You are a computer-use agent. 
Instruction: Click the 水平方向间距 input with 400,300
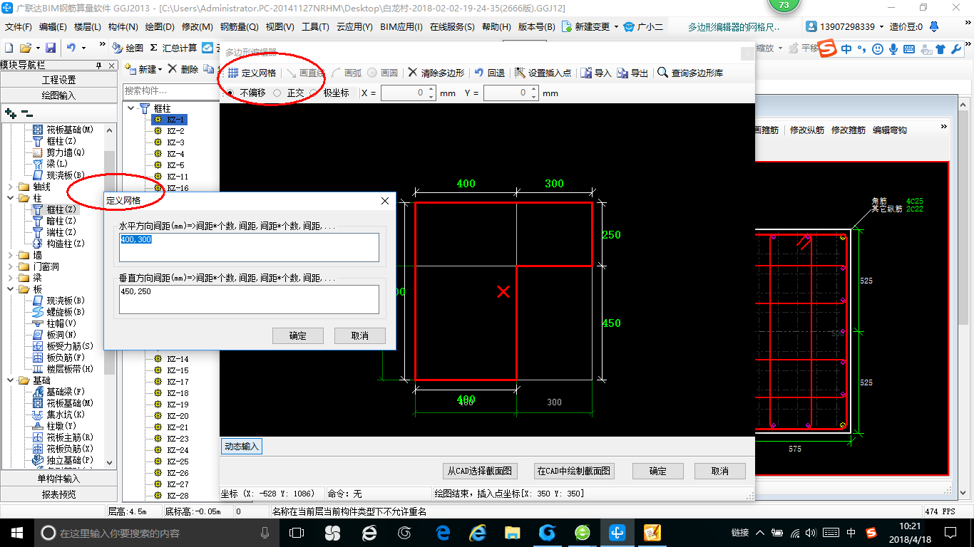[x=249, y=247]
